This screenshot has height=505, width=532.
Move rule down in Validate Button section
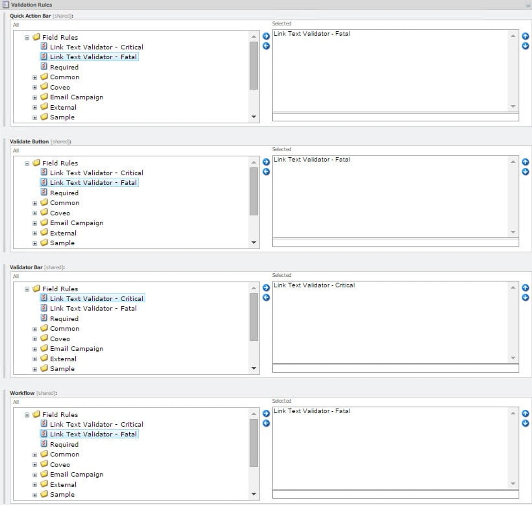525,172
